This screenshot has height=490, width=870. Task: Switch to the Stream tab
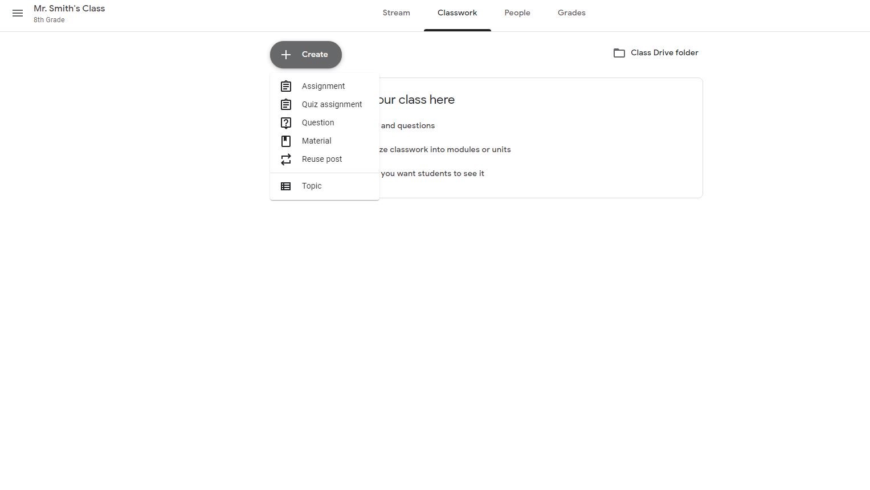(x=396, y=13)
